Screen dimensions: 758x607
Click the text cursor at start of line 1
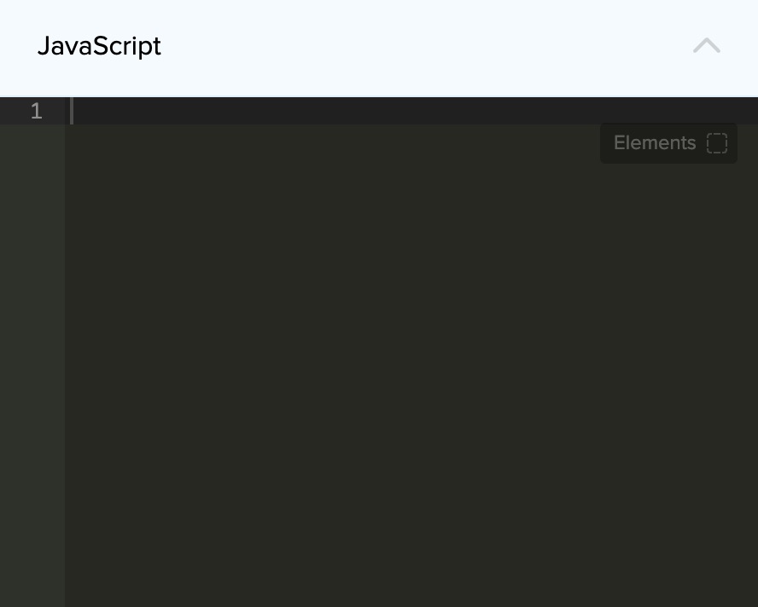click(73, 111)
